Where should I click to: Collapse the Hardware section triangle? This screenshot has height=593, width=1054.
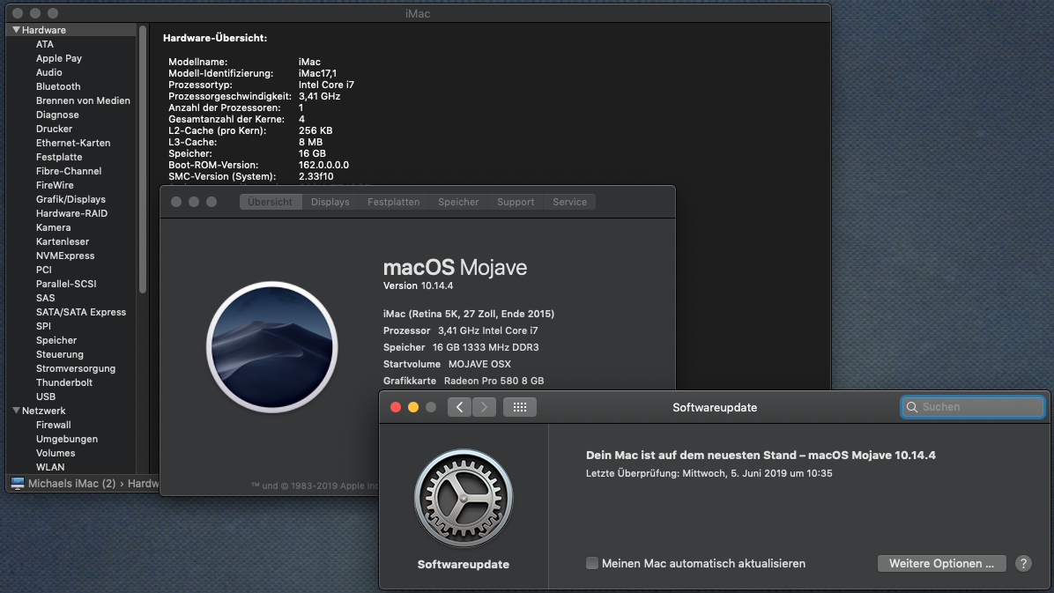16,30
